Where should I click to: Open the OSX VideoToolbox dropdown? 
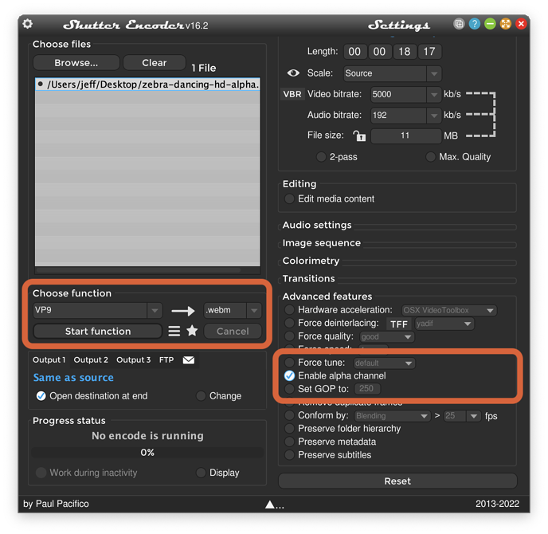(448, 310)
